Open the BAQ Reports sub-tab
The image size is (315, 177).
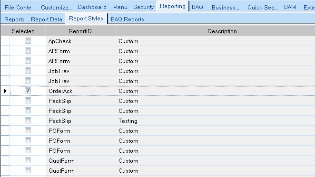click(x=128, y=19)
